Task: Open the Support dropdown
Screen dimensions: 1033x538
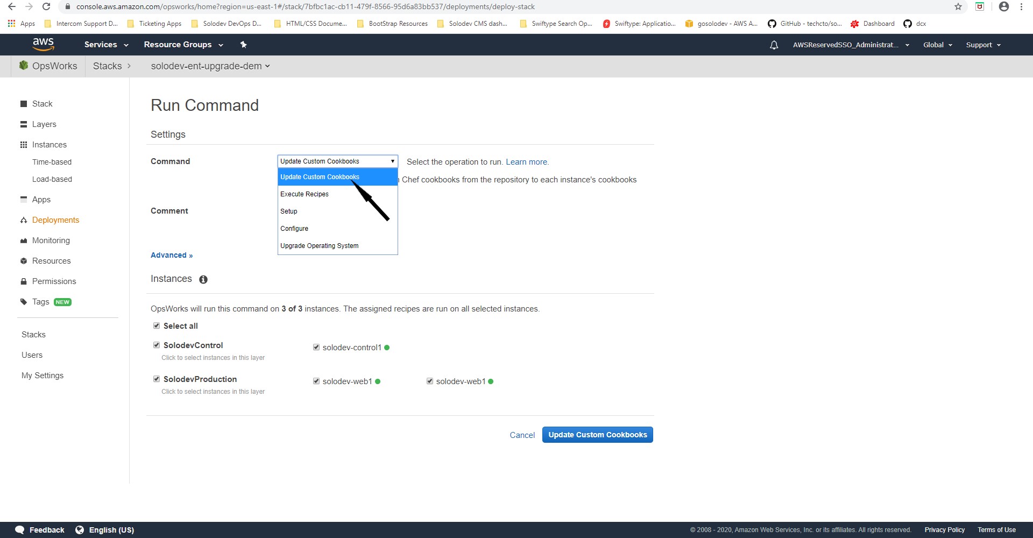Action: click(x=983, y=45)
